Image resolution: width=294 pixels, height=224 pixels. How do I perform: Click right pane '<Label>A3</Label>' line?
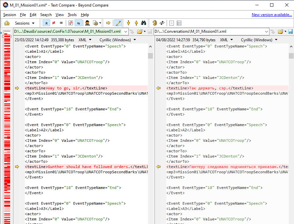186,209
